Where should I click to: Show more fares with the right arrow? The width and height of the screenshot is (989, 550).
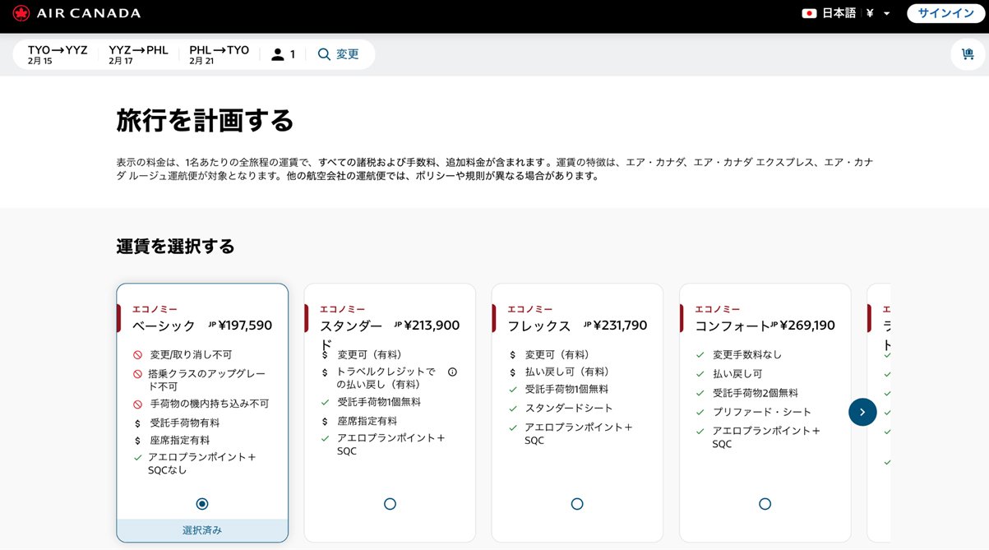(x=862, y=412)
